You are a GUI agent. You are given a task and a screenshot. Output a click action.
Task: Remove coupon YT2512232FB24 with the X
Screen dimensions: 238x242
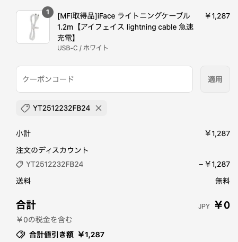click(x=99, y=108)
